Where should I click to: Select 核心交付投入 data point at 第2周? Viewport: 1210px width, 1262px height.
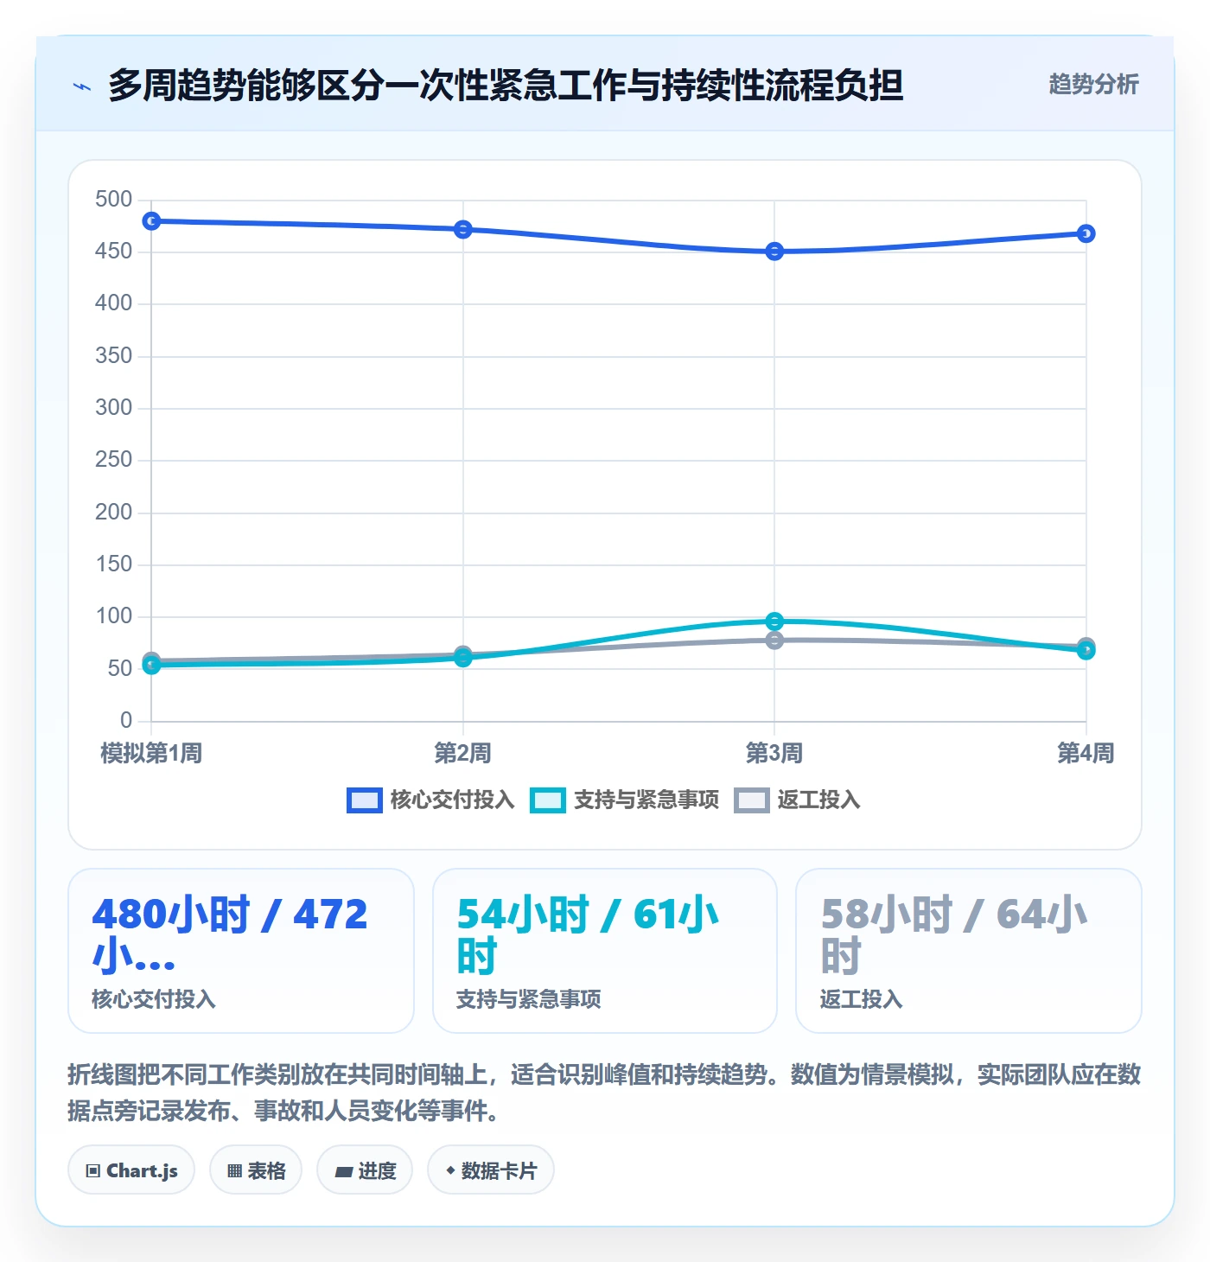coord(463,229)
